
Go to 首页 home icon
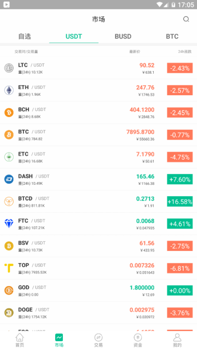20,337
